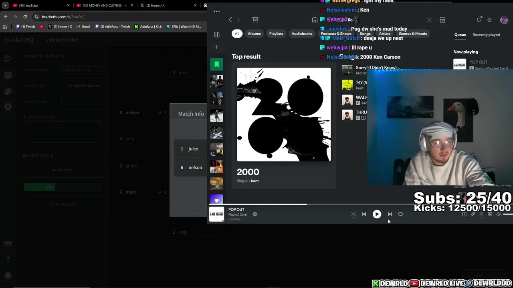The image size is (513, 288).
Task: Switch to MONEY AND CLOTHES browser tab
Action: coord(104,6)
